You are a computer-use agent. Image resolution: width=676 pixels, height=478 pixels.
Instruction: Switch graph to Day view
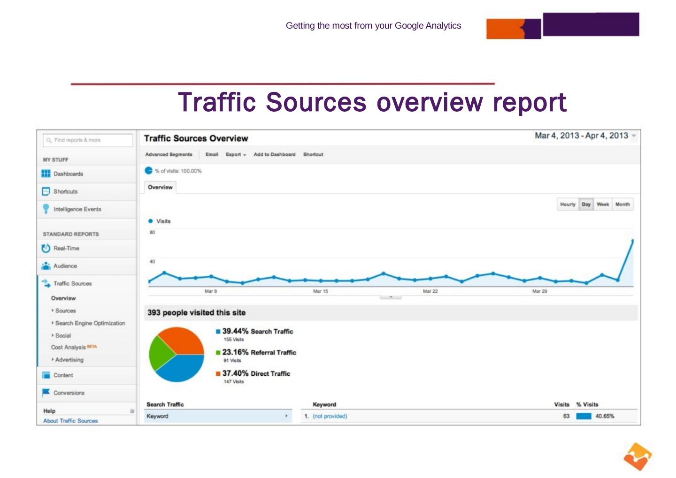[x=586, y=205]
